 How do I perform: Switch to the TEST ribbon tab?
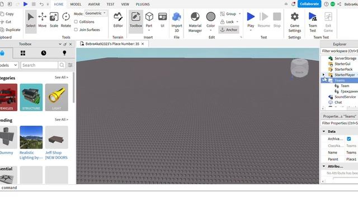[111, 4]
